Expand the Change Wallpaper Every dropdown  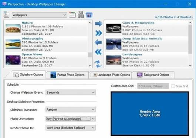[x=71, y=93]
